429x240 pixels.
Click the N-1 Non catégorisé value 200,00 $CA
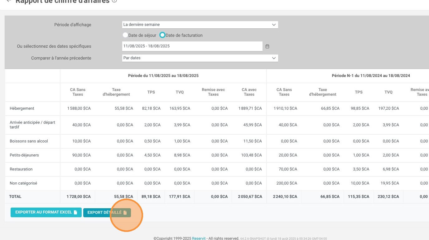[287, 183]
